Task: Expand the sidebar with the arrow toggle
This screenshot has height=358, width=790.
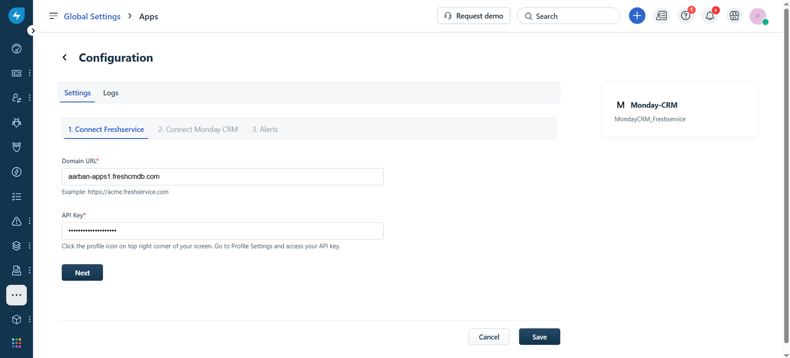Action: point(32,31)
